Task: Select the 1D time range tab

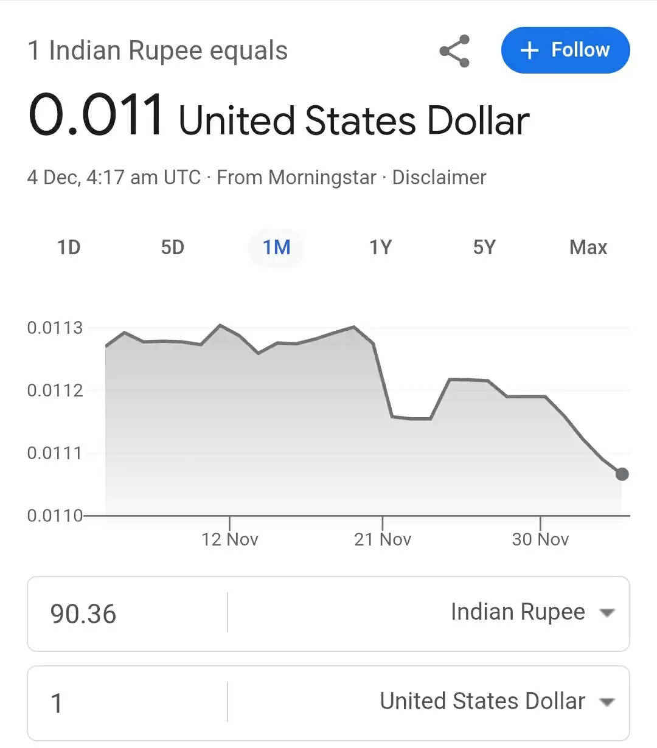Action: tap(69, 248)
